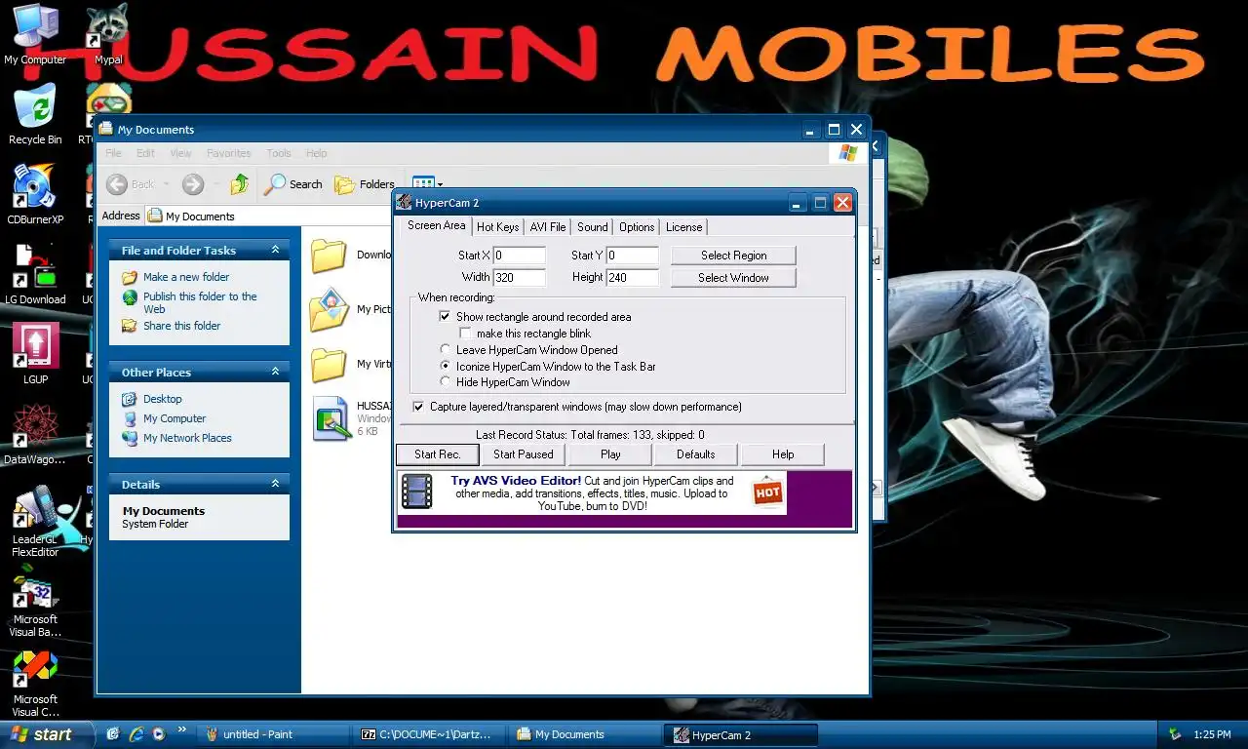Click Select Window button
Viewport: 1248px width, 749px height.
click(734, 278)
